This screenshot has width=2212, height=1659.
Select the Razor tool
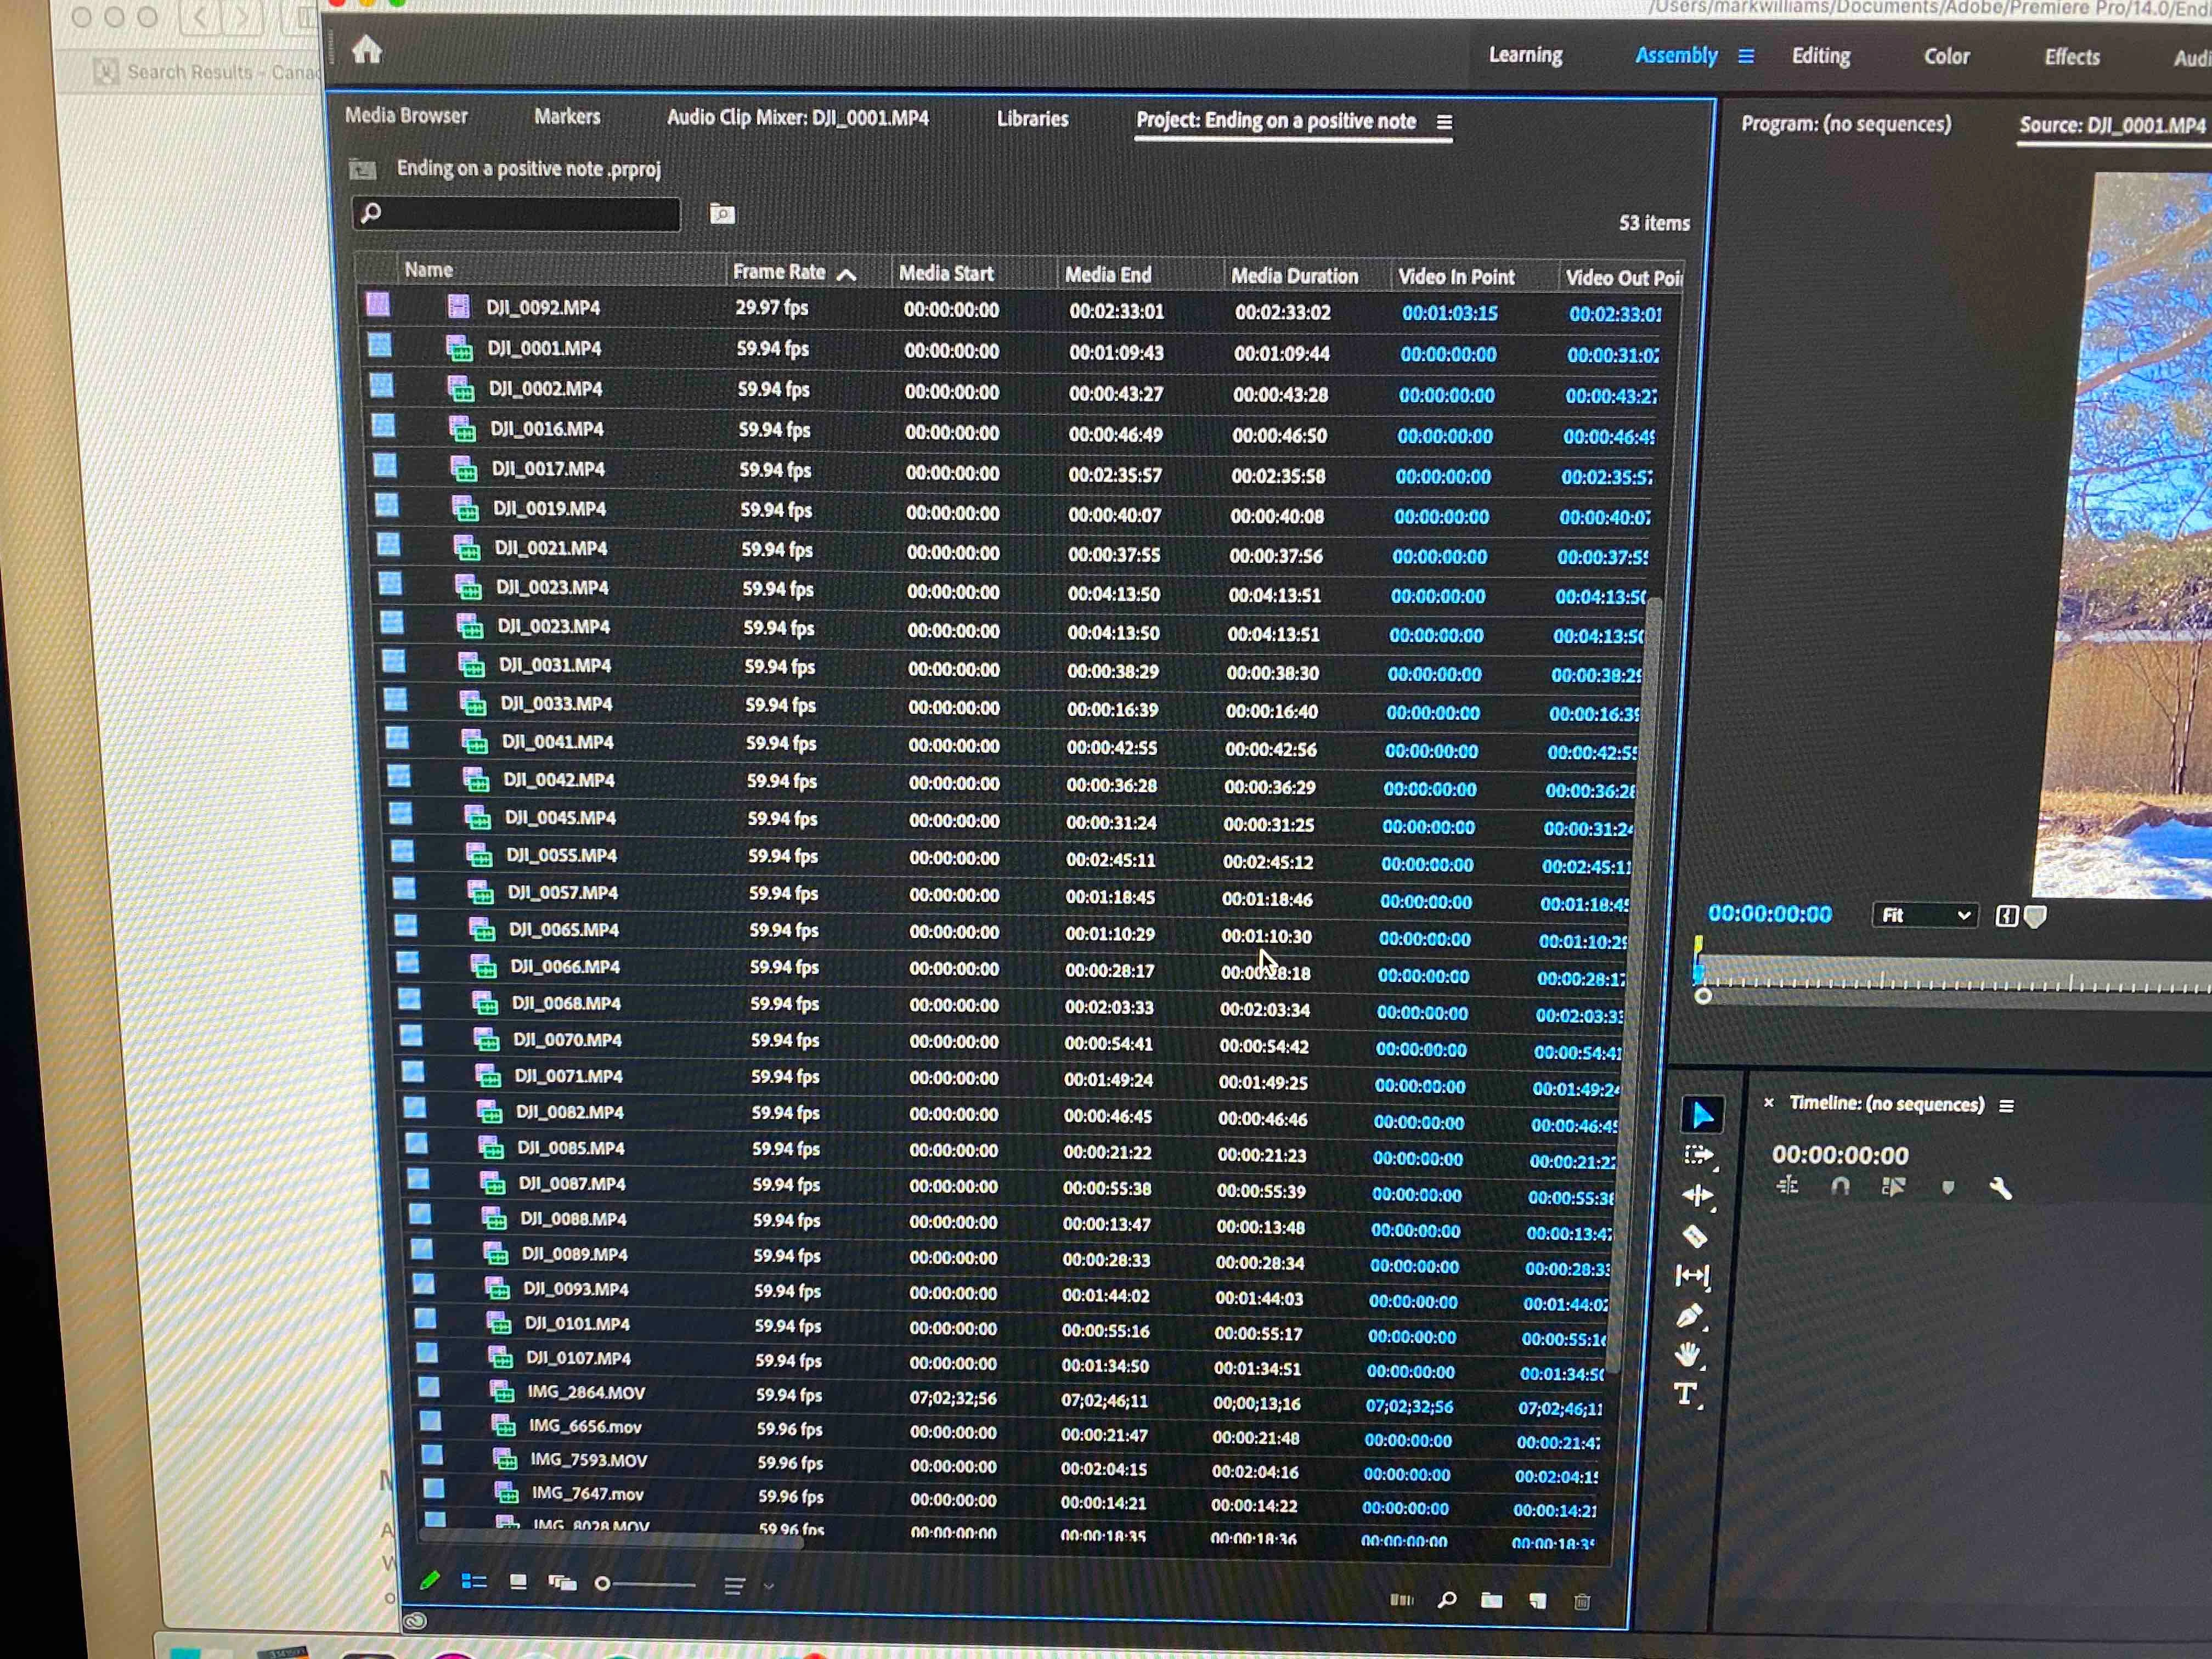pyautogui.click(x=1695, y=1237)
